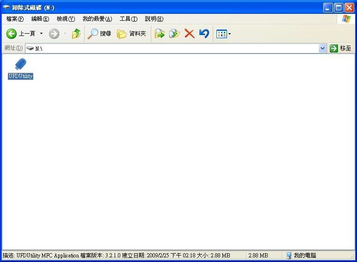Click the green Back arrow button

tap(12, 34)
